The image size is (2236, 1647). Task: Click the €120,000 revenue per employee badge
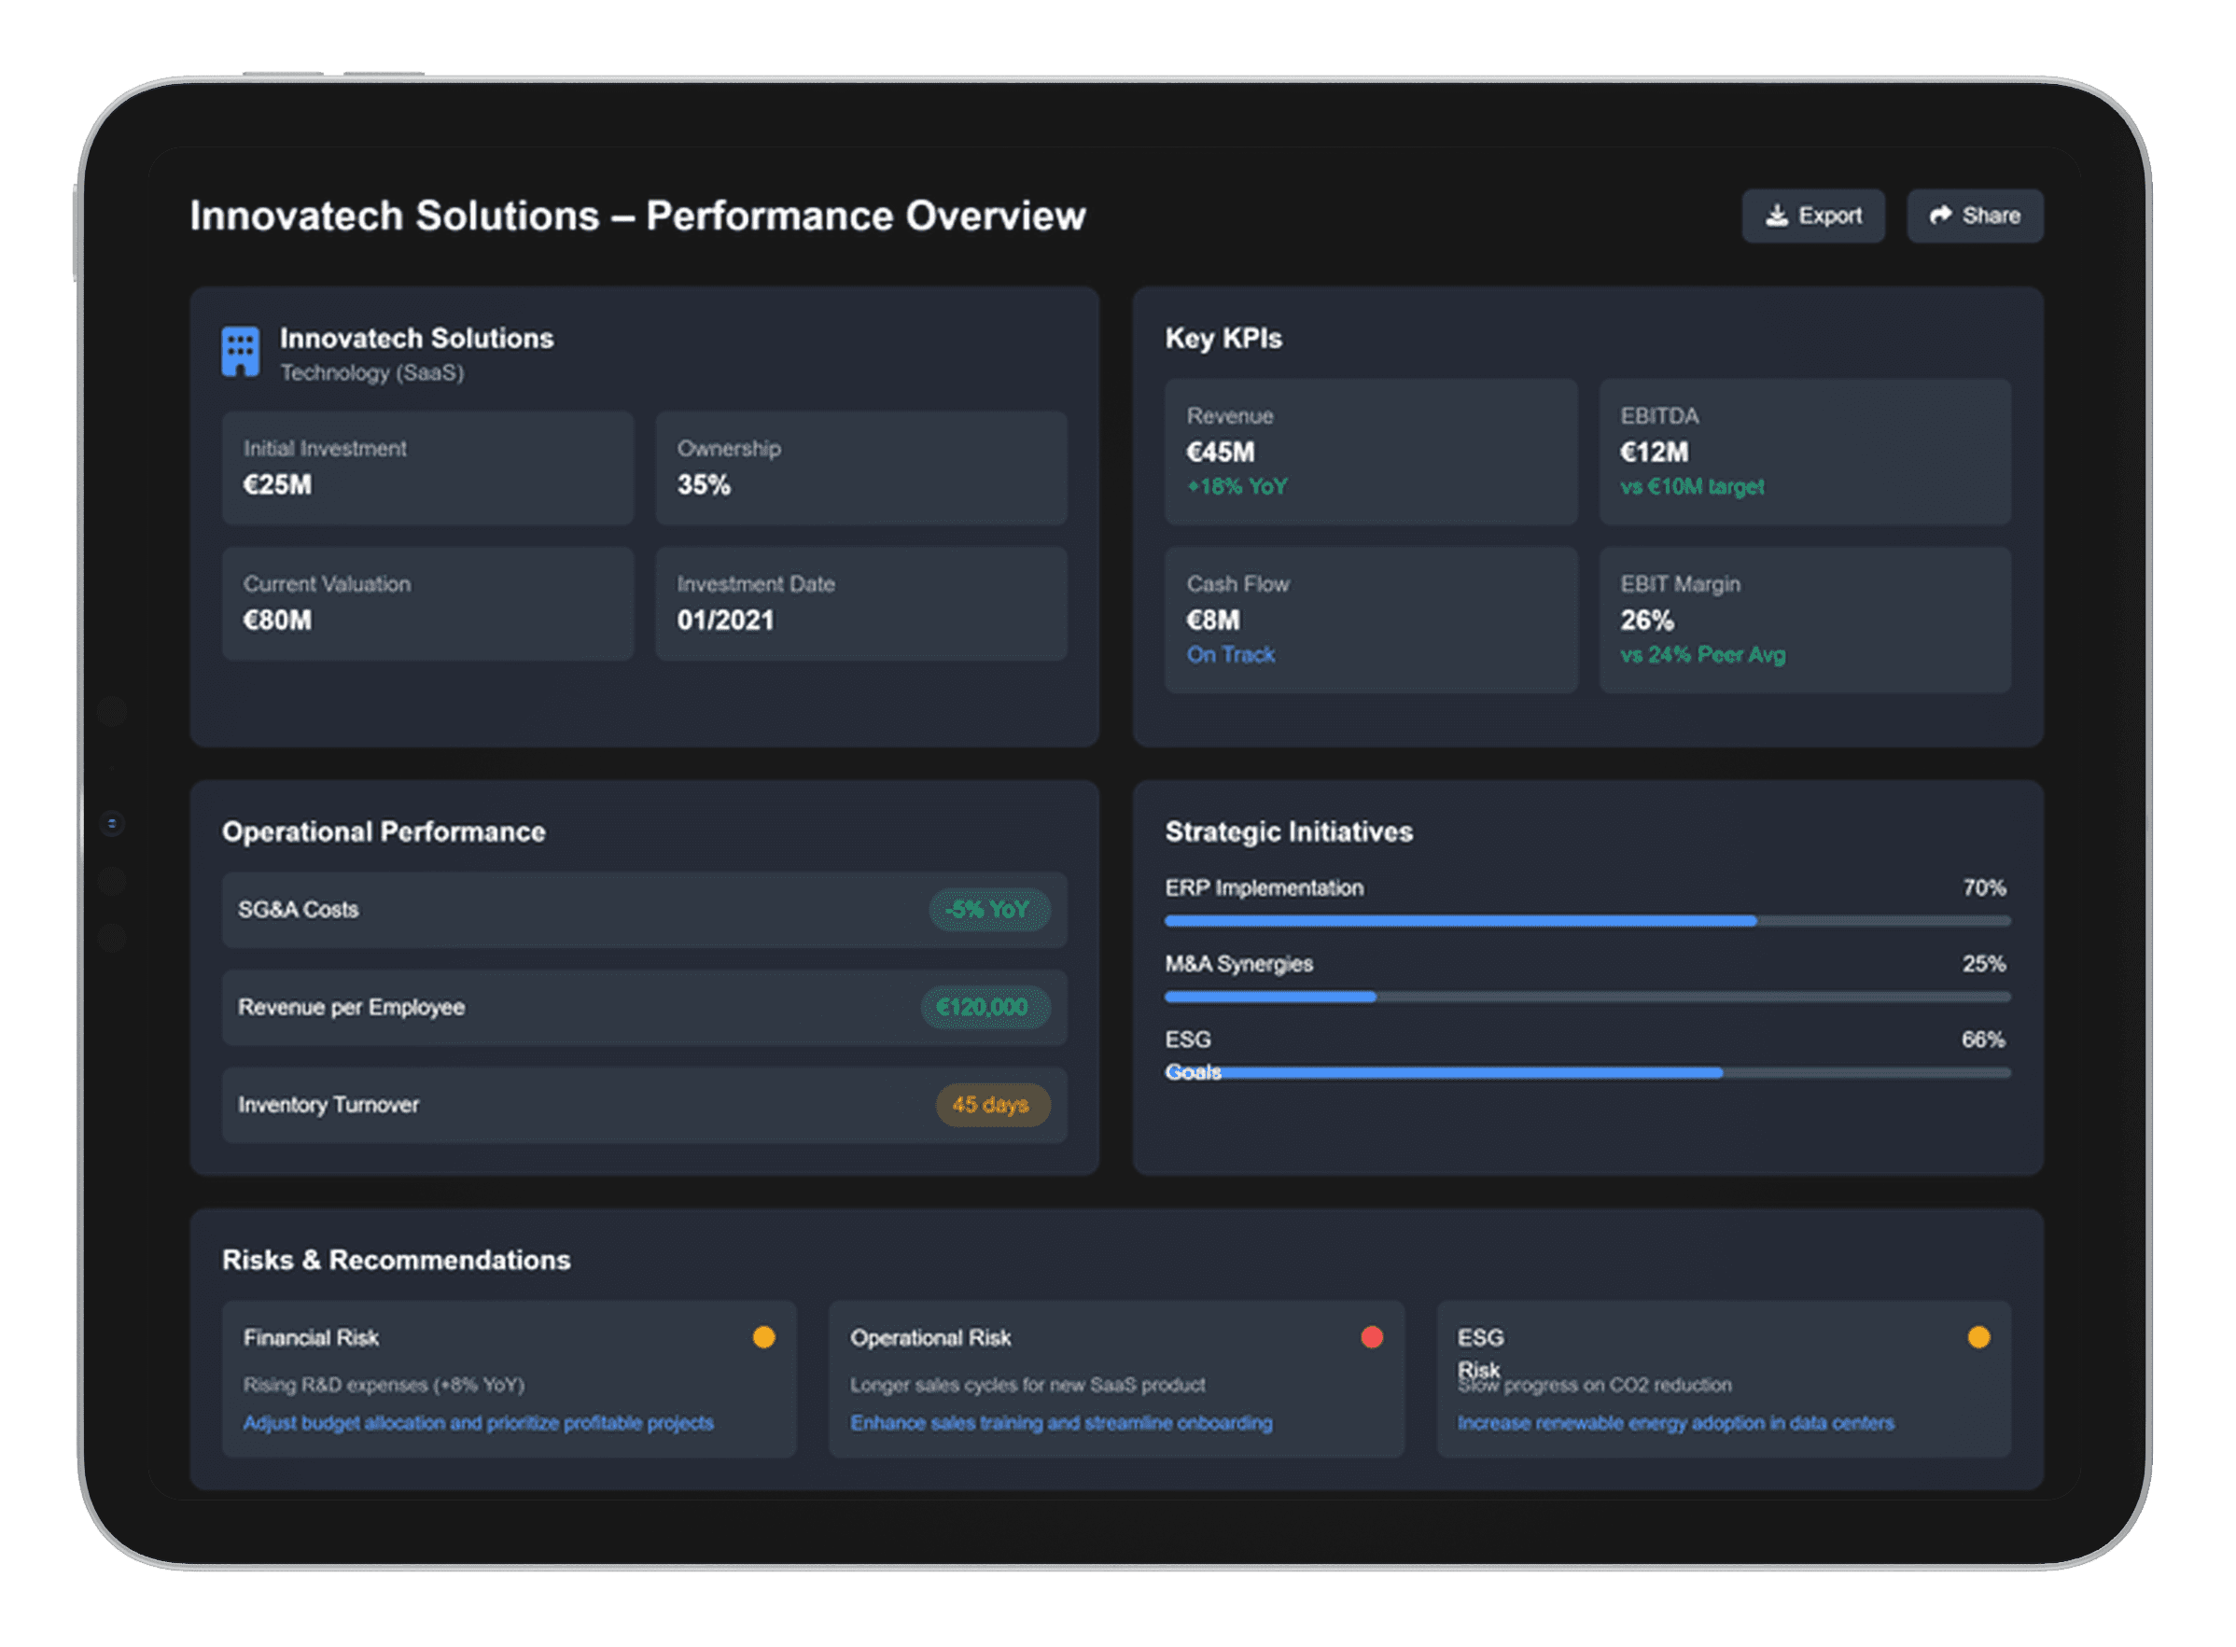click(984, 1007)
